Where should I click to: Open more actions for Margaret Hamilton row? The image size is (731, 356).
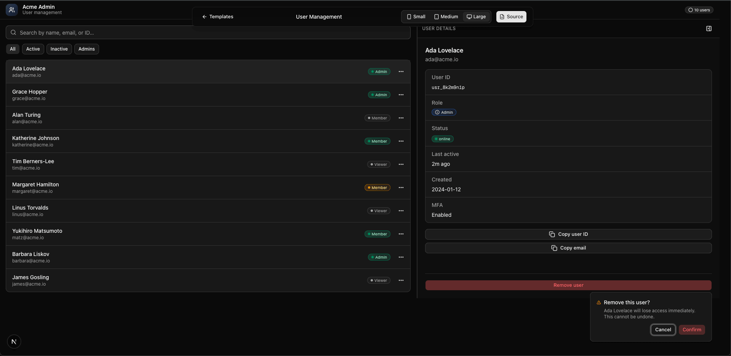click(x=401, y=188)
